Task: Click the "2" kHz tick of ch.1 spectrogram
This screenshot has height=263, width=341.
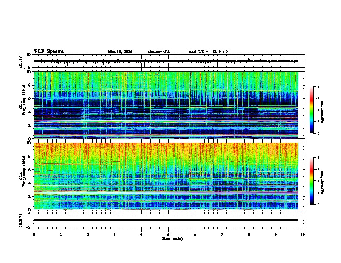Action: point(30,125)
